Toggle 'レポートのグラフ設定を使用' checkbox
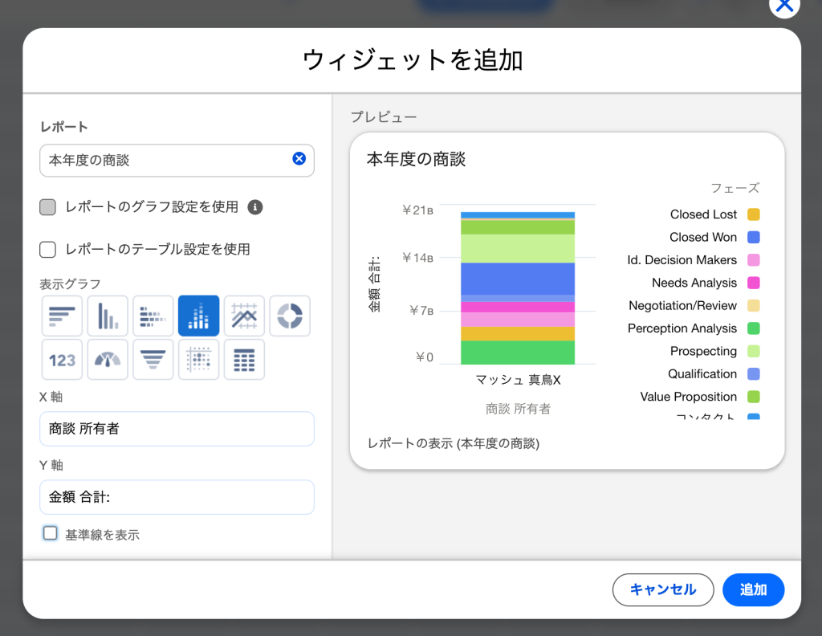 tap(48, 207)
